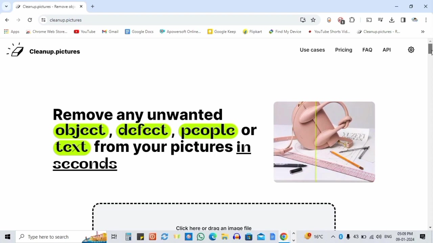
Task: Click the Cleanup.pictures brand name
Action: [x=55, y=52]
